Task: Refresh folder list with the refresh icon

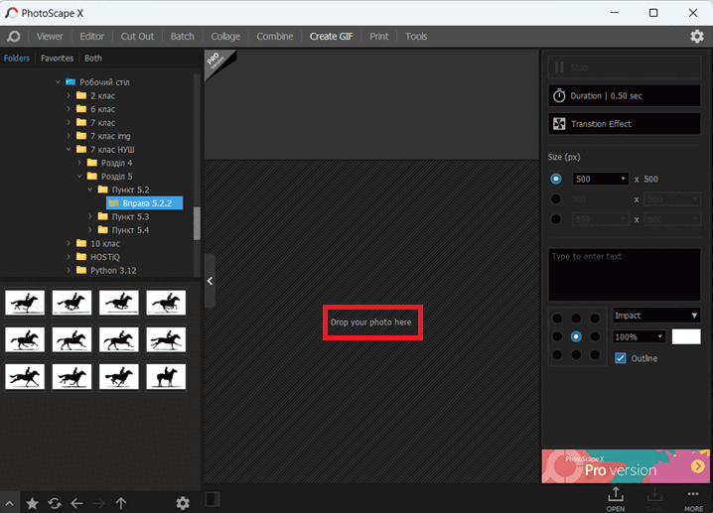Action: (x=55, y=503)
